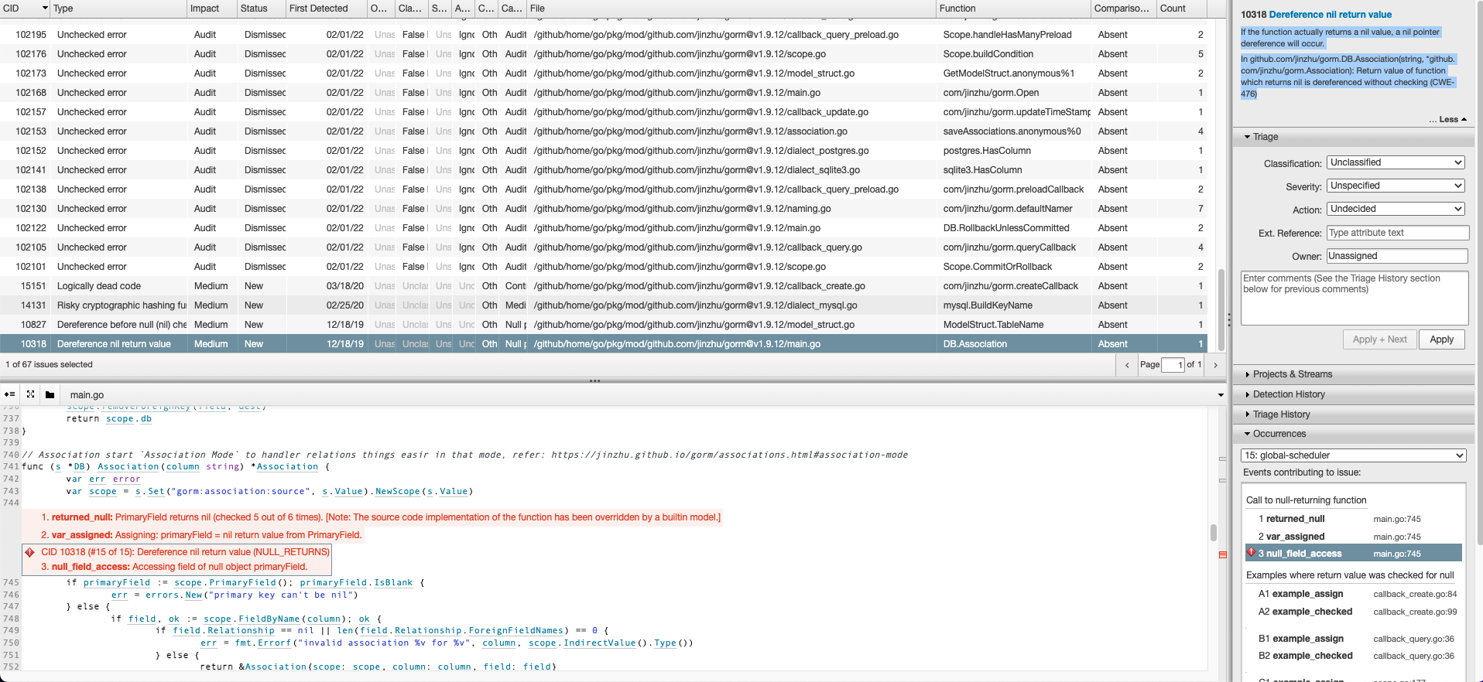Click the NewScope link on line 743
The image size is (1483, 682).
[397, 492]
